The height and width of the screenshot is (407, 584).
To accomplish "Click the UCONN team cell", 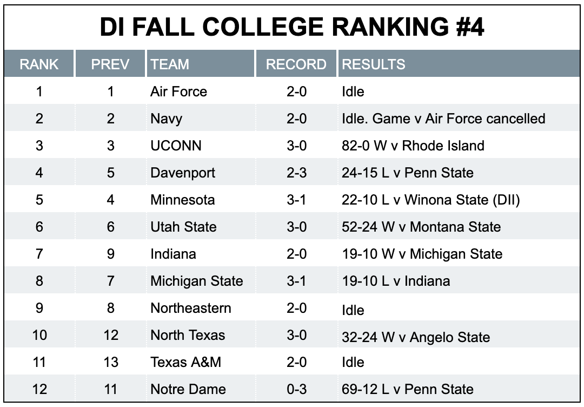I will 176,146.
